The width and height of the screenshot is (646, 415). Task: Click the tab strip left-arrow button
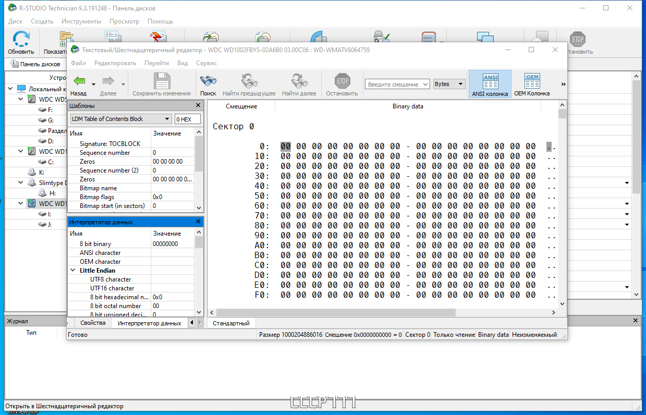tap(191, 323)
